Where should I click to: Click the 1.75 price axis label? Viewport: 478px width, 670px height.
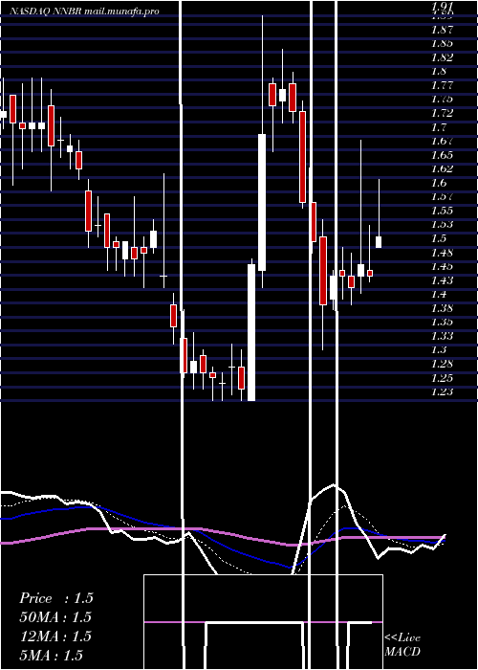442,100
